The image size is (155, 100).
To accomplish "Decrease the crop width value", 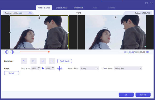I will (39, 69).
